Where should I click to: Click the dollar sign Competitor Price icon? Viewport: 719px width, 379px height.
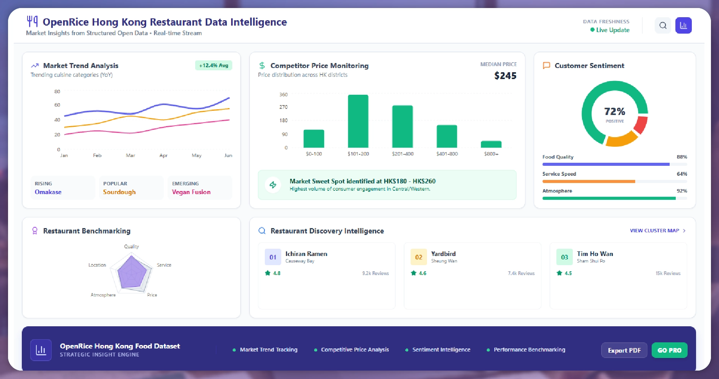262,66
